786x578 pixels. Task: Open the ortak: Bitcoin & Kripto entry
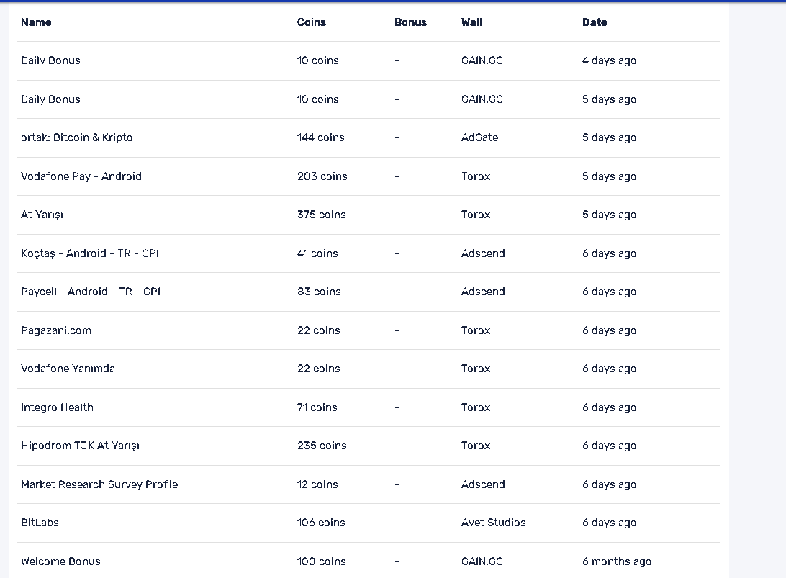click(x=76, y=137)
